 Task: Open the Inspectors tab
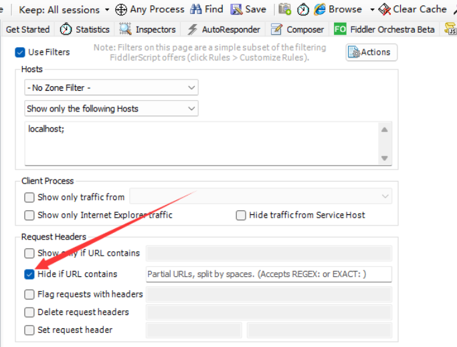(x=147, y=29)
